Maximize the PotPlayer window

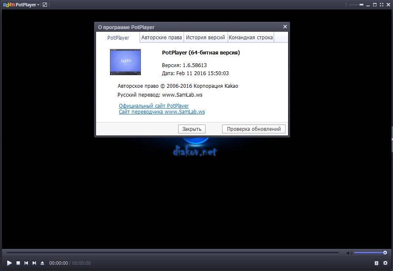pyautogui.click(x=375, y=5)
